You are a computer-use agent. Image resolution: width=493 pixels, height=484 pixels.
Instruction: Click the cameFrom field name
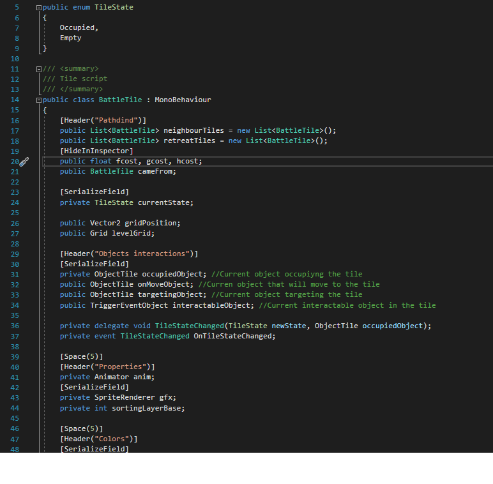(x=156, y=171)
